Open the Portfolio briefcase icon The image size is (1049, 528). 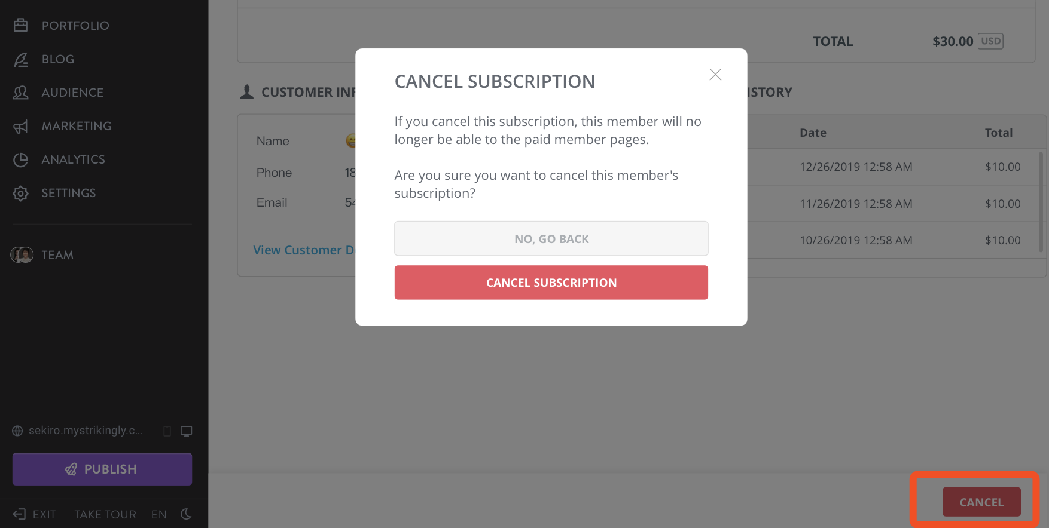(x=21, y=25)
